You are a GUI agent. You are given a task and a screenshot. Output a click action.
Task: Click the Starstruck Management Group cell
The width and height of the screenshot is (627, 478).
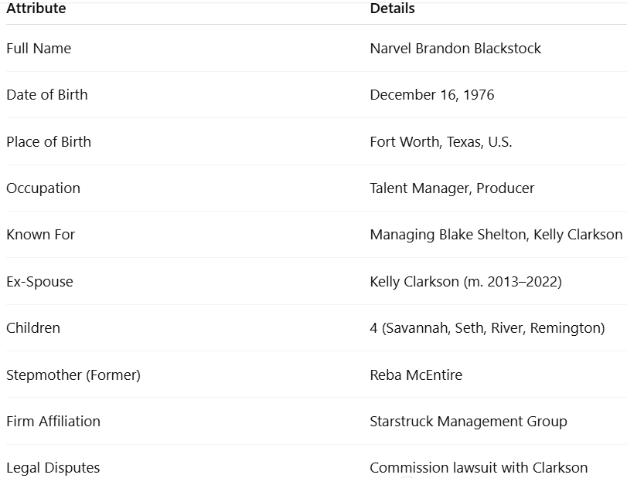469,422
